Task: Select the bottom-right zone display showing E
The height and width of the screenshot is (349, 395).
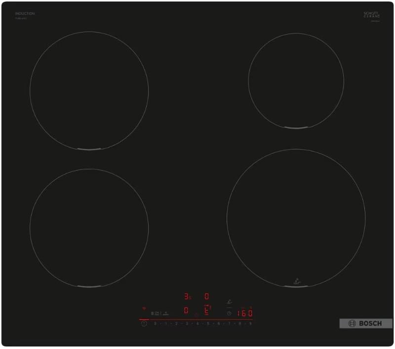Action: coord(207,311)
